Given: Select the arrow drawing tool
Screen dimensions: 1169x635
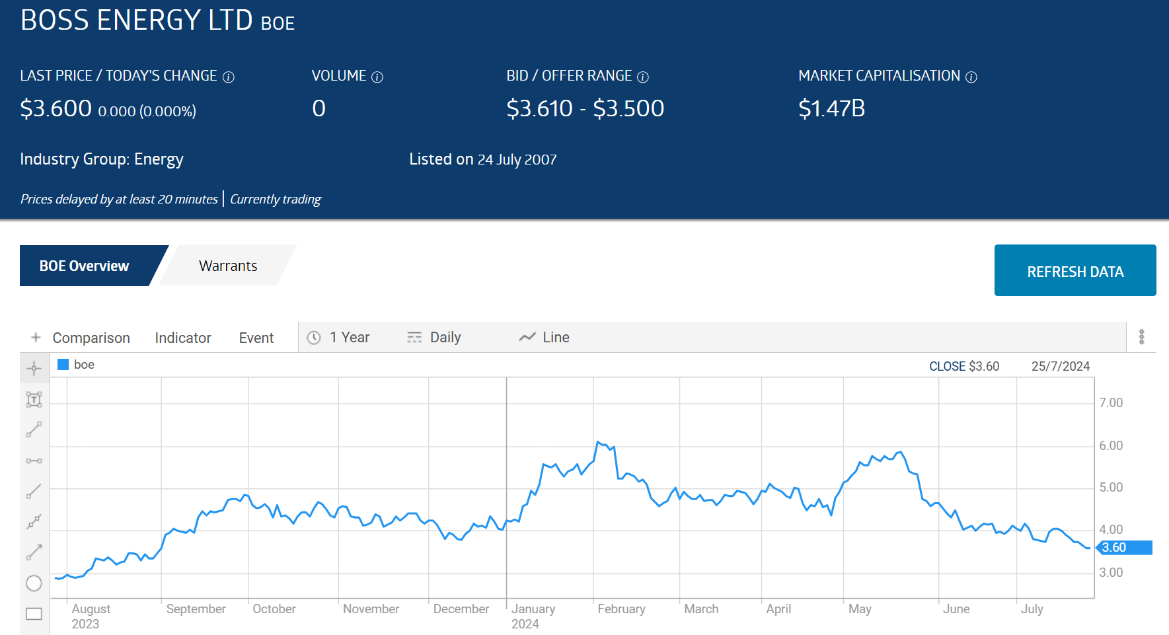Looking at the screenshot, I should (34, 552).
